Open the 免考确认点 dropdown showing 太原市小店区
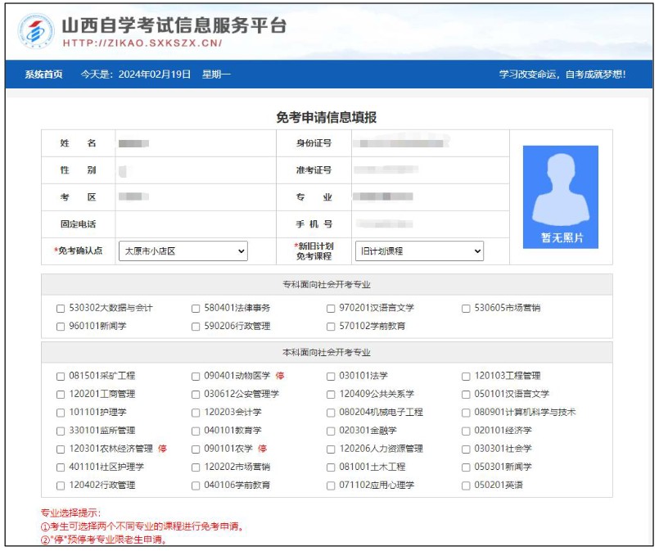Image resolution: width=659 pixels, height=551 pixels. click(x=183, y=251)
